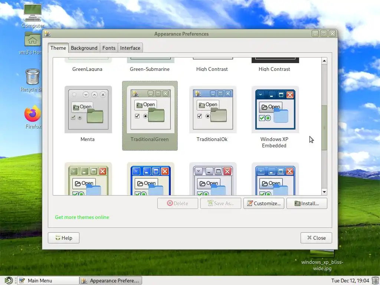Choose the silver gray theme in the bottom row
The height and width of the screenshot is (285, 380).
[x=213, y=179]
